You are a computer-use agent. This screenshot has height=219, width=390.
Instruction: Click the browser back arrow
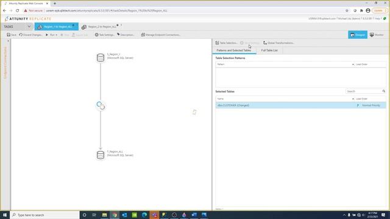[x=4, y=11]
